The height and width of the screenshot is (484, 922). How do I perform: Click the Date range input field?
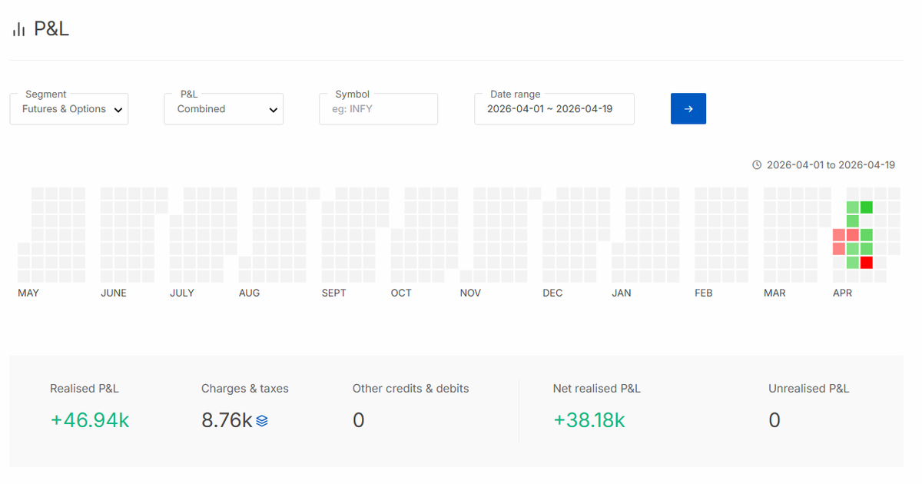click(x=553, y=109)
